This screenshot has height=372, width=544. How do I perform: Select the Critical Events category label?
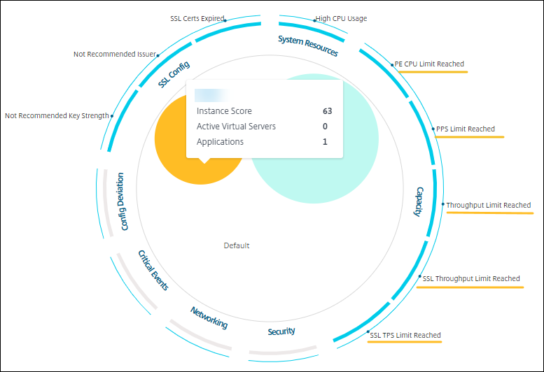click(153, 270)
